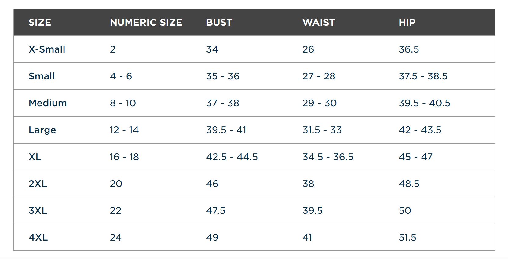
Task: Click the 47.5 bust measurement
Action: tap(216, 211)
